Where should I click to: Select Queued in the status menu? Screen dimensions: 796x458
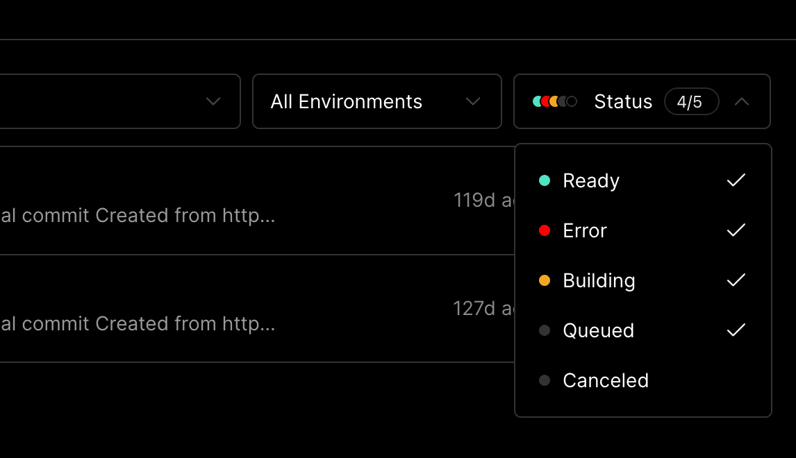(598, 330)
